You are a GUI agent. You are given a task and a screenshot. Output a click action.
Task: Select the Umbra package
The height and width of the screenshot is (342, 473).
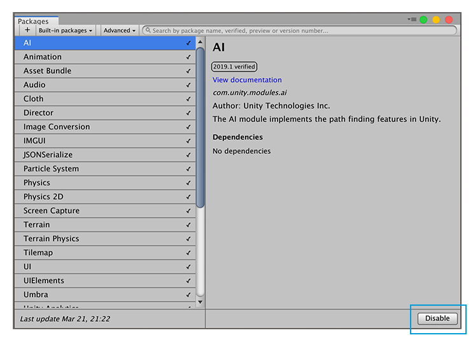click(x=105, y=295)
